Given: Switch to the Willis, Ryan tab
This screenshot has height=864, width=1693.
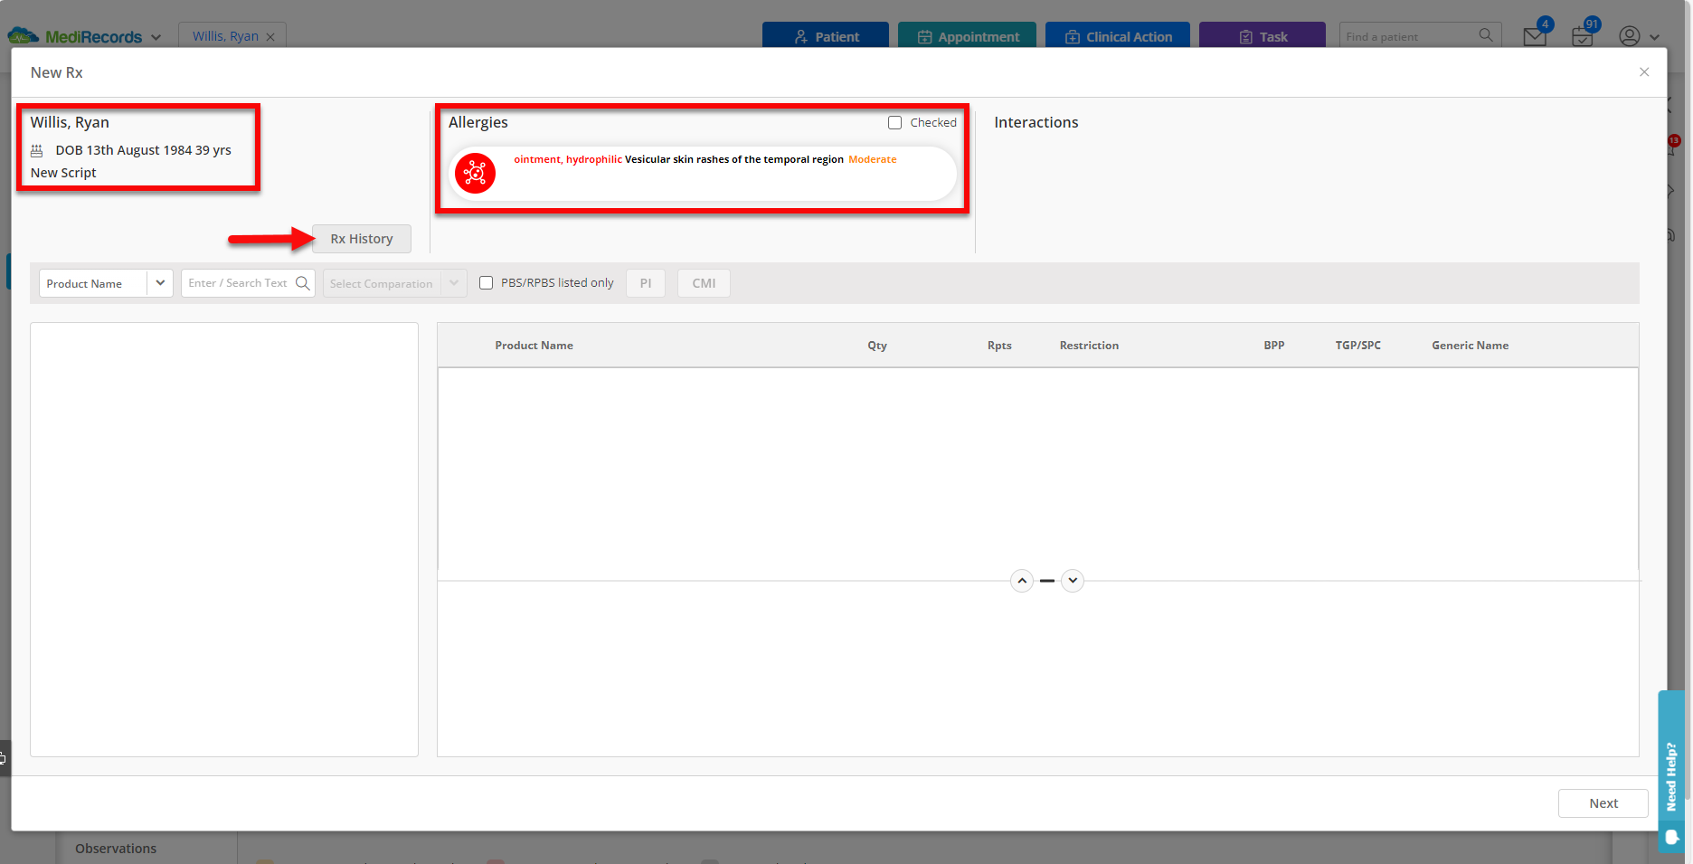Looking at the screenshot, I should (225, 36).
